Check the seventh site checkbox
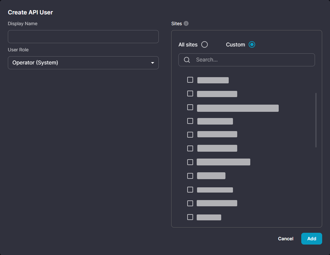Viewport: 330px width, 255px height. pyautogui.click(x=190, y=162)
